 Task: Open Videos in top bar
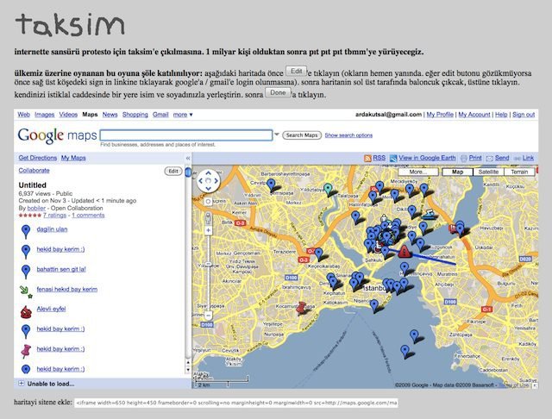(68, 115)
